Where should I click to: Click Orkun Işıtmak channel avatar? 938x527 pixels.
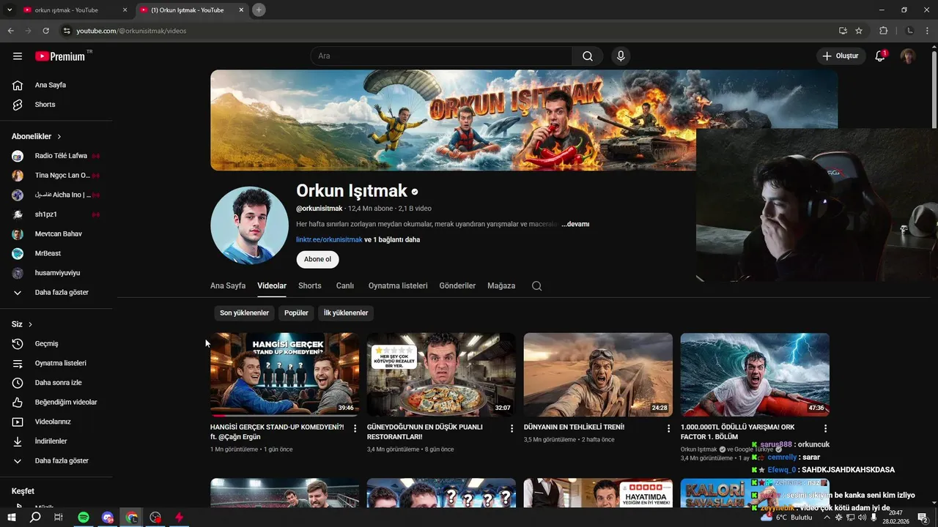[249, 225]
